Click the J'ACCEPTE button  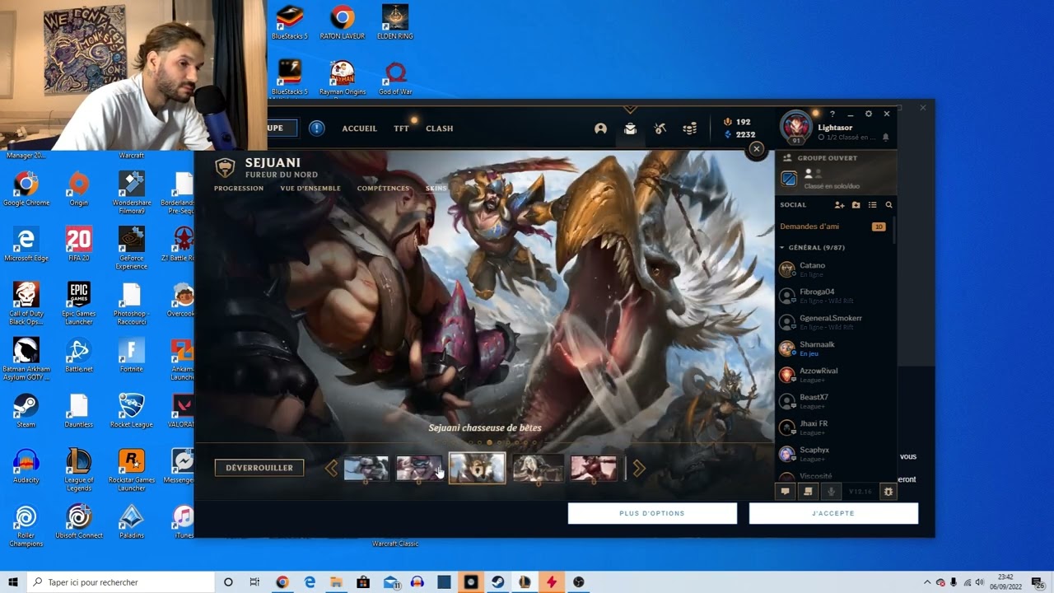click(x=833, y=513)
